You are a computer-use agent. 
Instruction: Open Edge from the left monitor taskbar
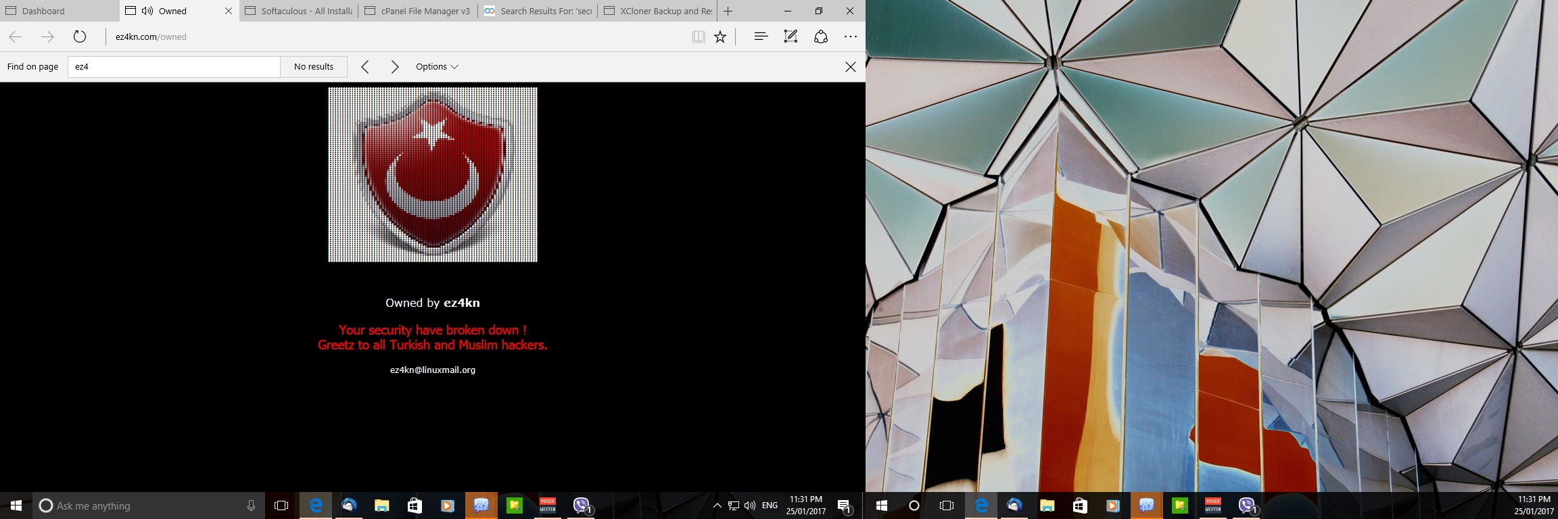[316, 505]
